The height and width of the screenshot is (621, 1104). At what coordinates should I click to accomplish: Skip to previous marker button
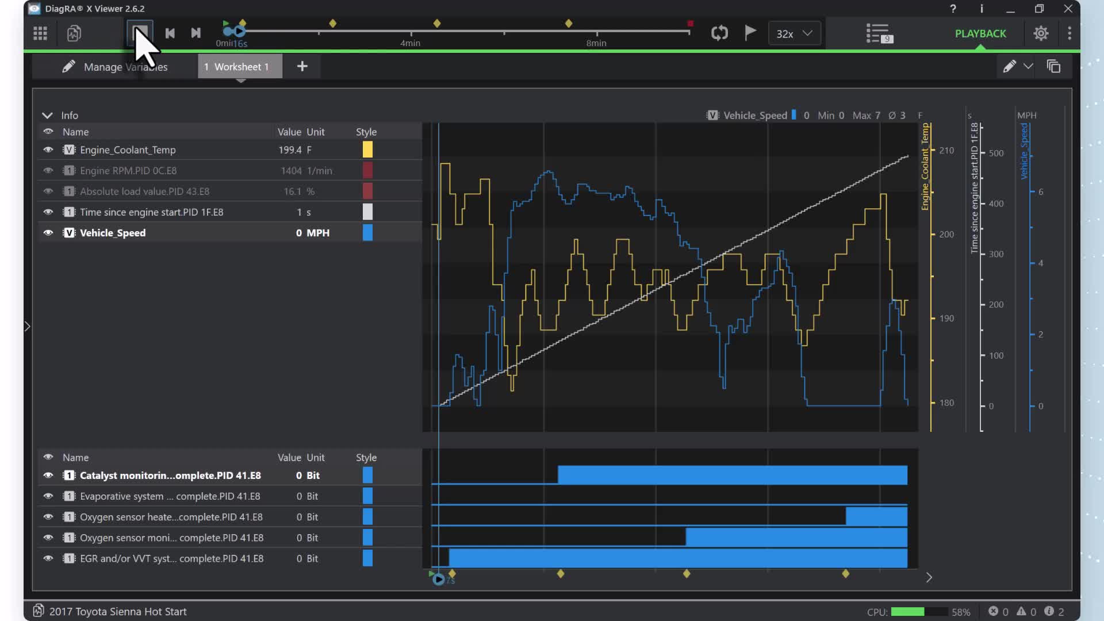point(170,33)
